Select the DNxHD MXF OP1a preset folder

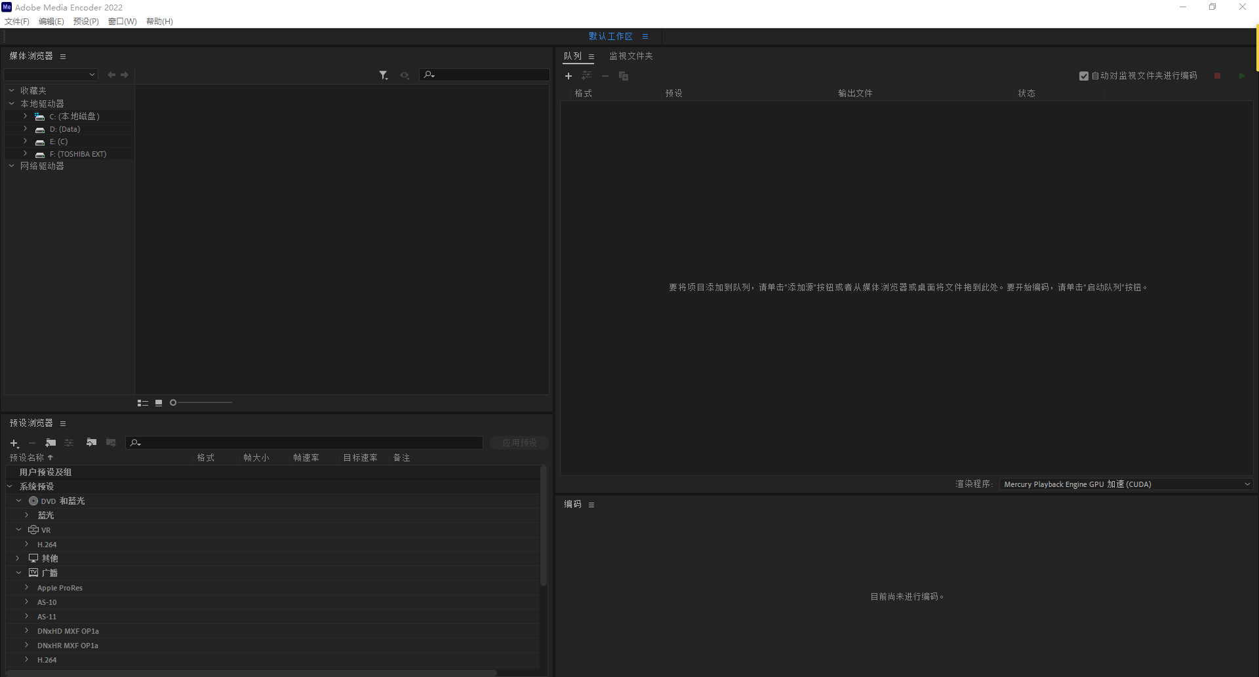point(68,631)
